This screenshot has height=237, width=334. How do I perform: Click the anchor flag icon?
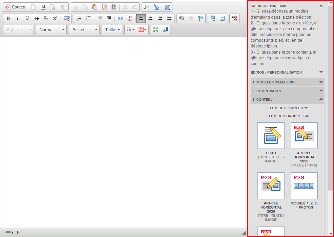pyautogui.click(x=201, y=18)
